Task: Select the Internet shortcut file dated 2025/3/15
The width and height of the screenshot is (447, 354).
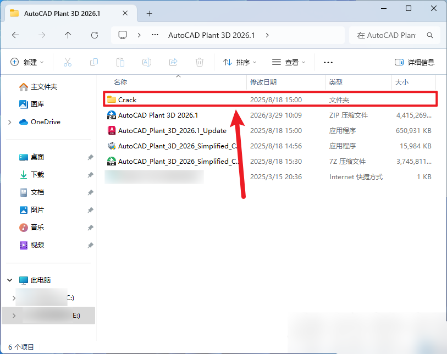Action: [270, 176]
